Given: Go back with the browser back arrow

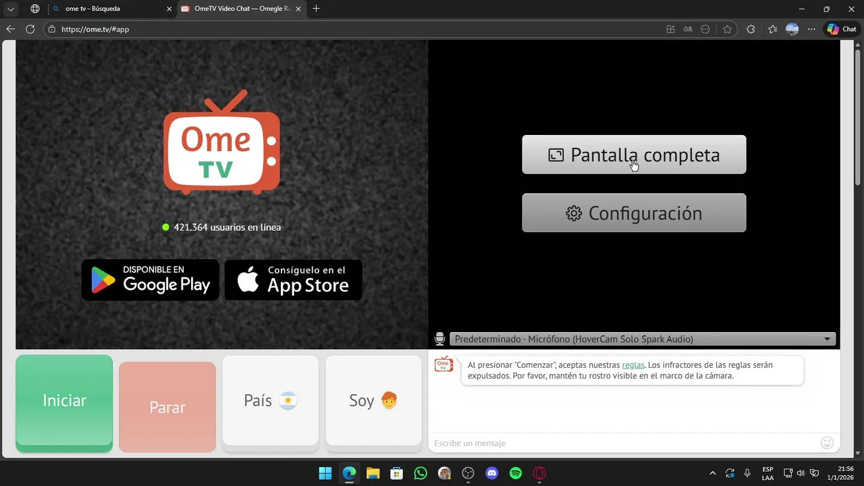Looking at the screenshot, I should pyautogui.click(x=10, y=29).
